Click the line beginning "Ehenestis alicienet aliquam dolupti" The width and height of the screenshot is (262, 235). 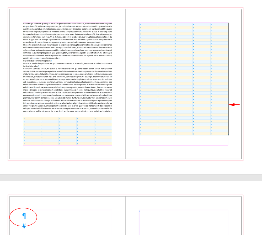(67, 45)
